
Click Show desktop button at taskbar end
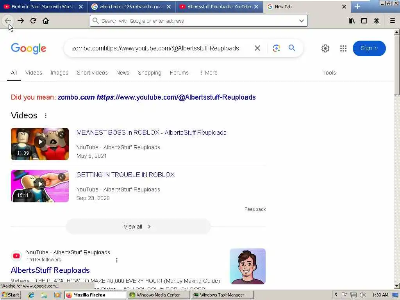(396, 295)
